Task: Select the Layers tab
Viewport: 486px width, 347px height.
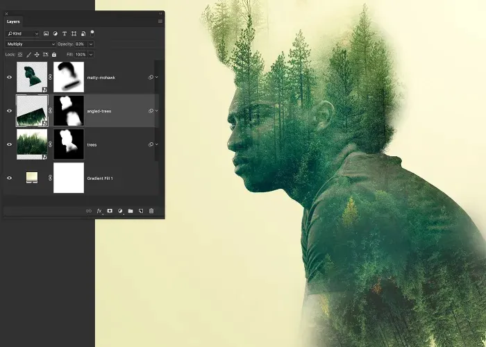Action: click(x=13, y=22)
